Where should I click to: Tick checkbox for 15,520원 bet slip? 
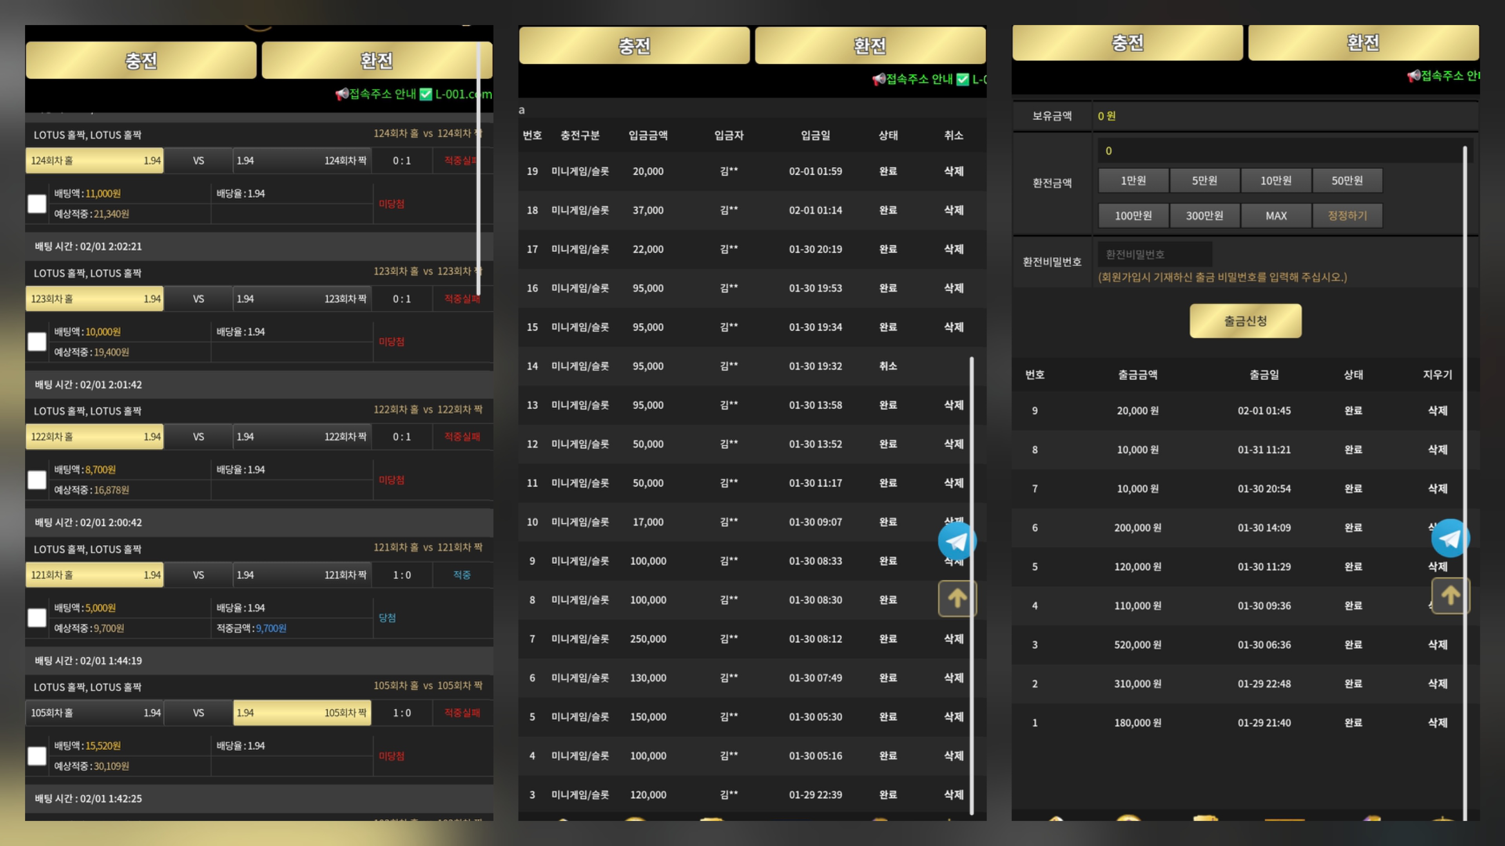(37, 756)
